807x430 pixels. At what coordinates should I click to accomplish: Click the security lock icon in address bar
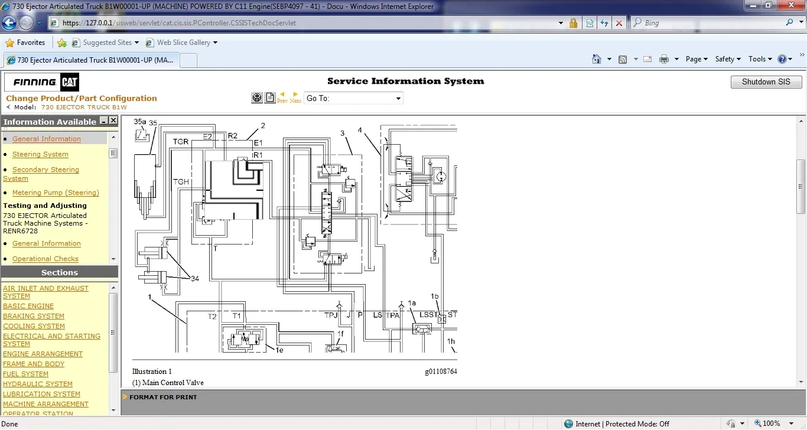coord(573,23)
